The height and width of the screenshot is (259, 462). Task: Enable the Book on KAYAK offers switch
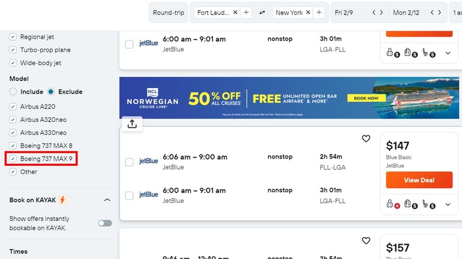click(x=105, y=223)
